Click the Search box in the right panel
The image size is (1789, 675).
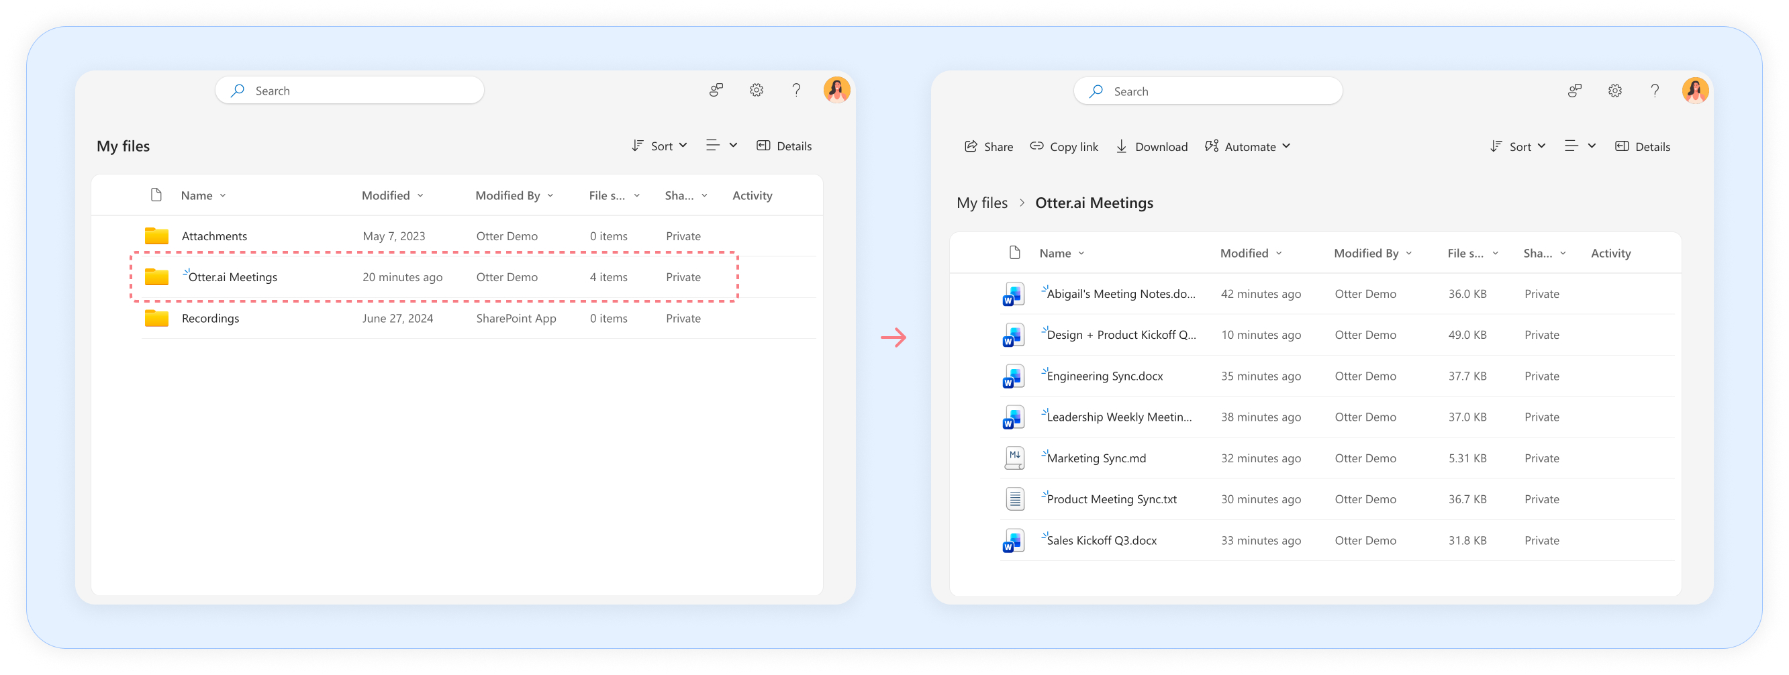click(x=1208, y=91)
